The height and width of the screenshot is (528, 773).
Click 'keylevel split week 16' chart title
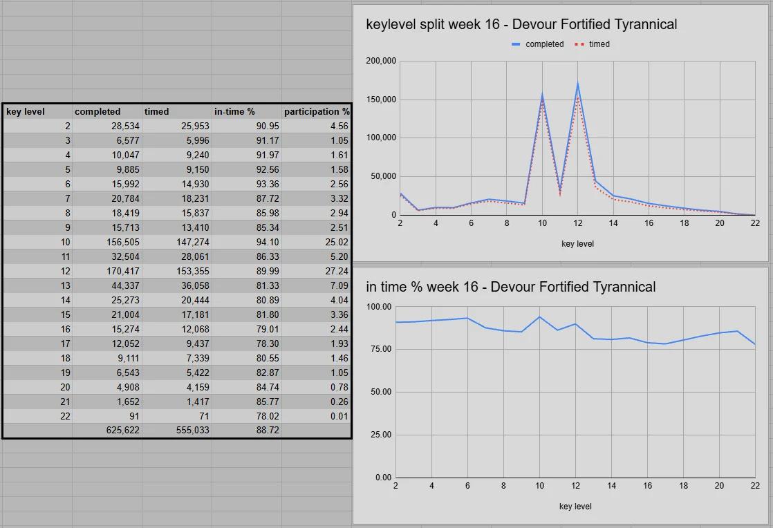(x=521, y=24)
